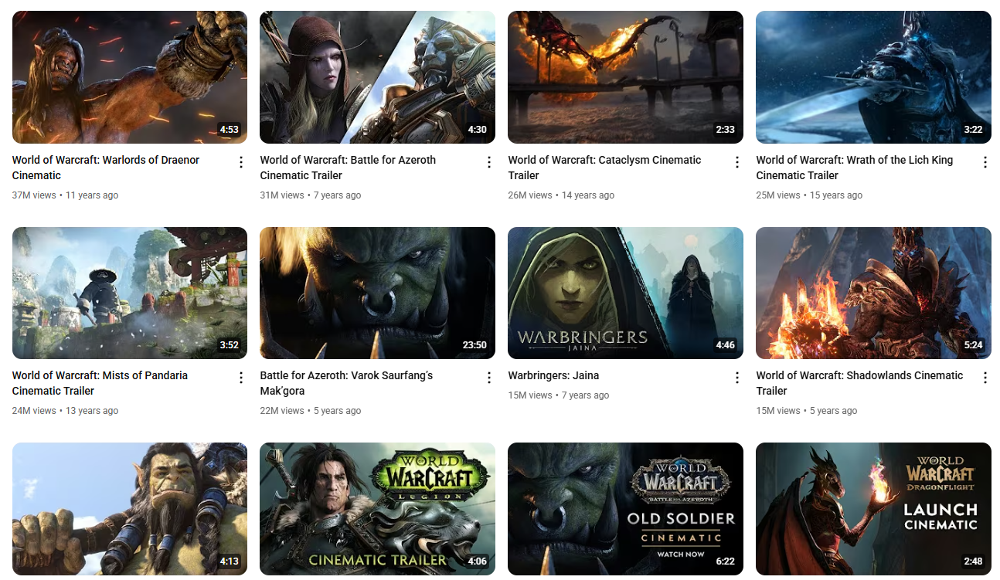This screenshot has width=1000, height=580.
Task: Play the Warlords of Draenor Cinematic thumbnail
Action: click(130, 77)
